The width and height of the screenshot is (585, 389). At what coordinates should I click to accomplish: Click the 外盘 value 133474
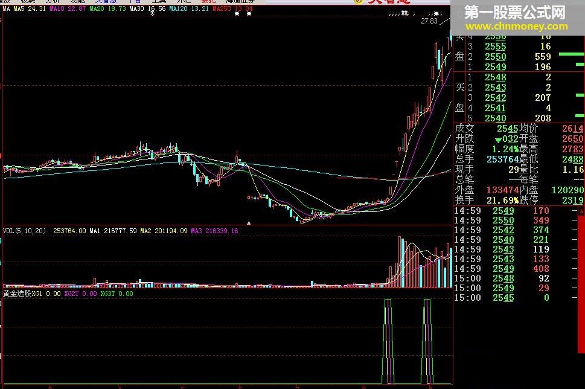tap(503, 190)
